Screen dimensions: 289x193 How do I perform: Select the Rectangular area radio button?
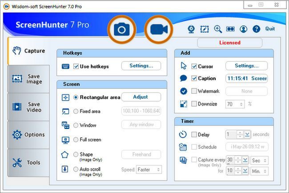(x=76, y=97)
